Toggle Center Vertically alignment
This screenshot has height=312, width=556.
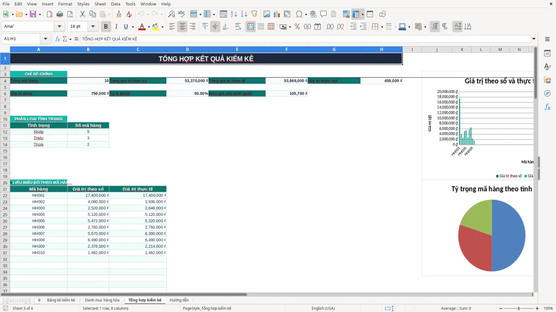point(215,27)
